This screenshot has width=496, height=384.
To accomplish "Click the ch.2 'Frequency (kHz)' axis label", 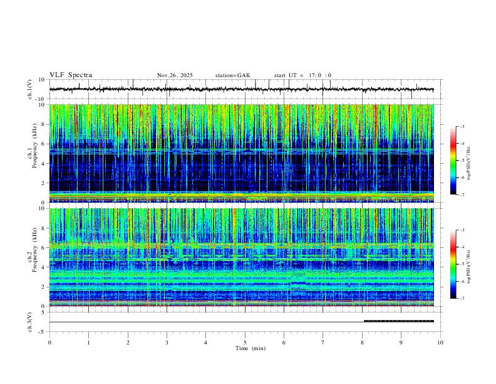I will coord(35,250).
